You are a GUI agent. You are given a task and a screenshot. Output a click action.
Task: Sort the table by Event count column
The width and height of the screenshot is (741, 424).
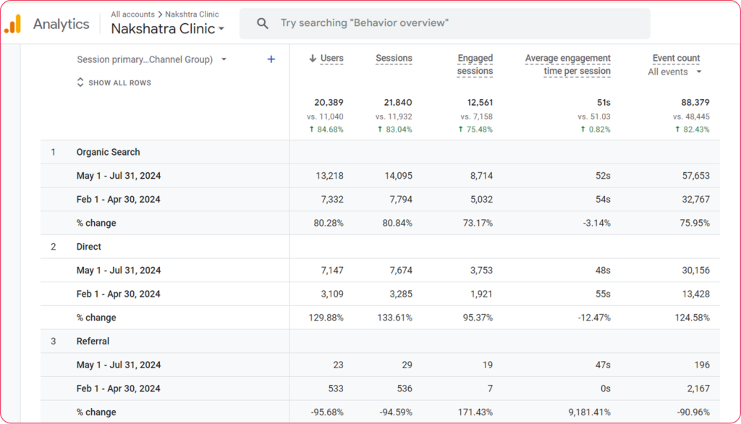[x=675, y=58]
